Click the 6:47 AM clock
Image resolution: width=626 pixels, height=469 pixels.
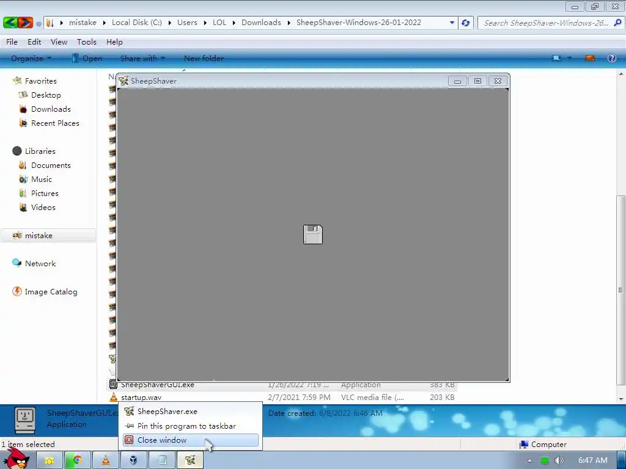point(592,460)
